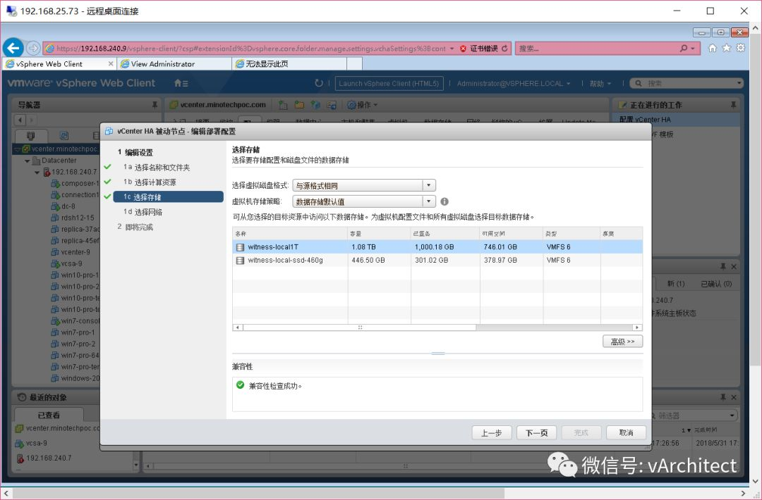Click the datastore table scroll right arrow
Screen dimensions: 762x500
(637, 327)
